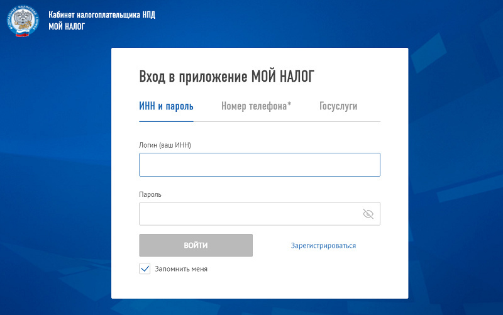The height and width of the screenshot is (315, 503).
Task: Open the Госуслуги login tab
Action: [x=338, y=106]
